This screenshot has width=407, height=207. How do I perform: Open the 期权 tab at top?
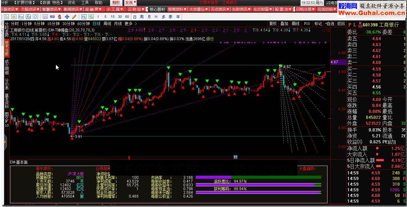click(x=116, y=3)
